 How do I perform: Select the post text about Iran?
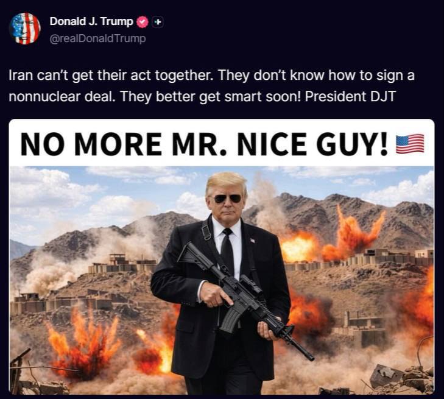pyautogui.click(x=211, y=86)
